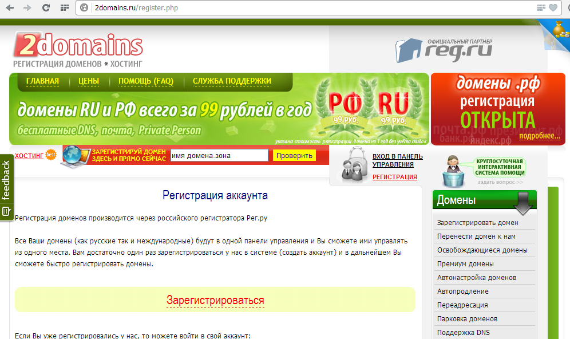Open Премиум домены sidebar item
The height and width of the screenshot is (339, 570).
pyautogui.click(x=465, y=264)
